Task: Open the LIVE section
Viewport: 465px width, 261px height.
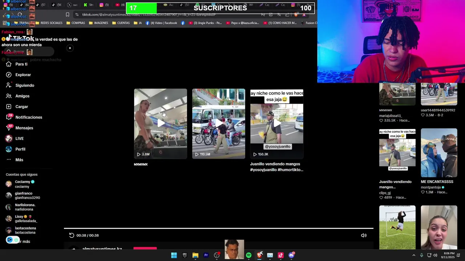Action: tap(15, 138)
